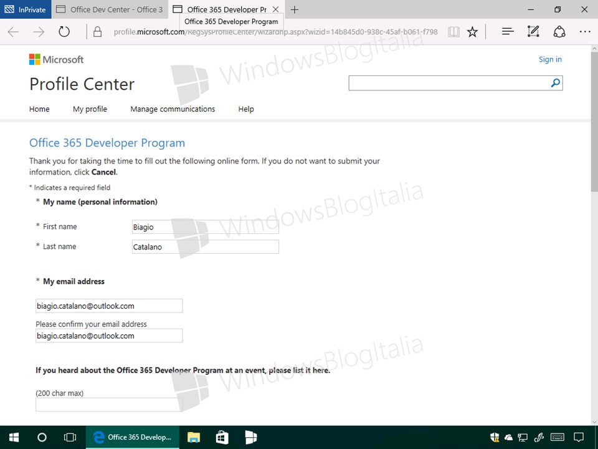Open the Help menu item

(246, 109)
